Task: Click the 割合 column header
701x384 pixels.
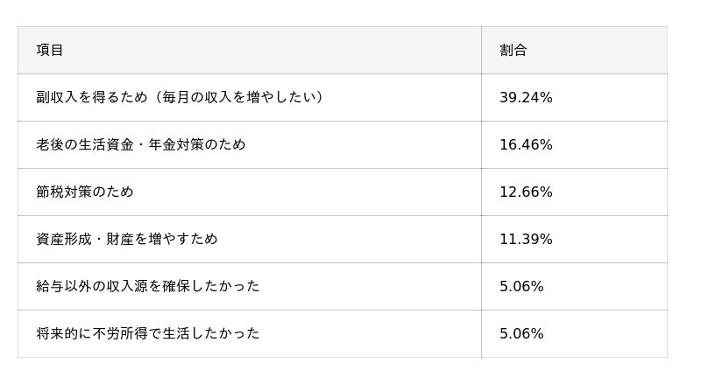Action: (513, 51)
